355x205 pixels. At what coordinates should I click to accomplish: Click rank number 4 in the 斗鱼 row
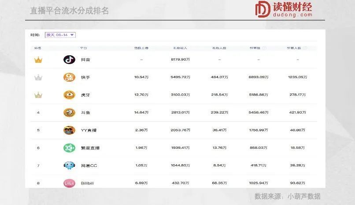coord(38,112)
